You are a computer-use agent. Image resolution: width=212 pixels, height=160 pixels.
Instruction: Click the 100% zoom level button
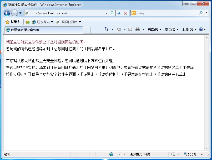click(x=190, y=154)
